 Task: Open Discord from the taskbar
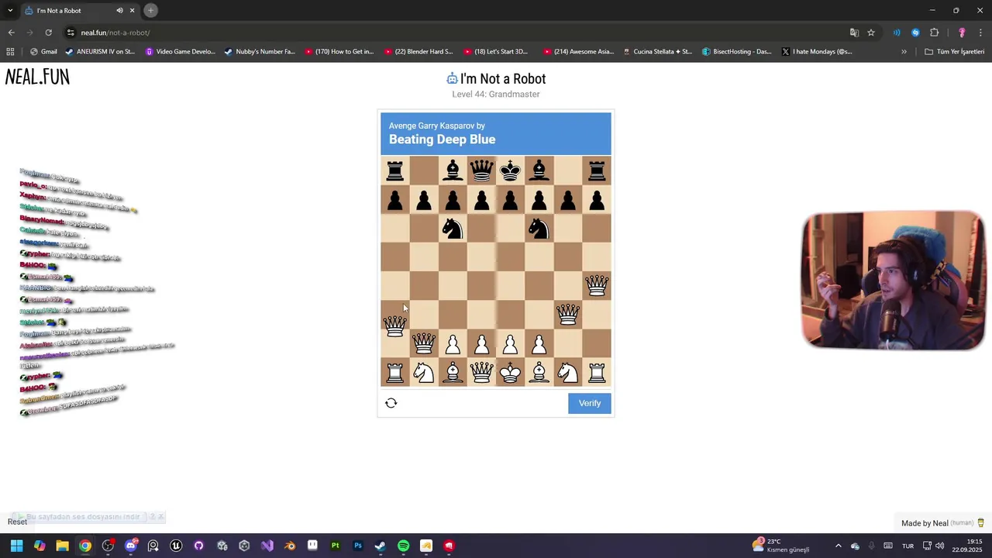pyautogui.click(x=131, y=546)
